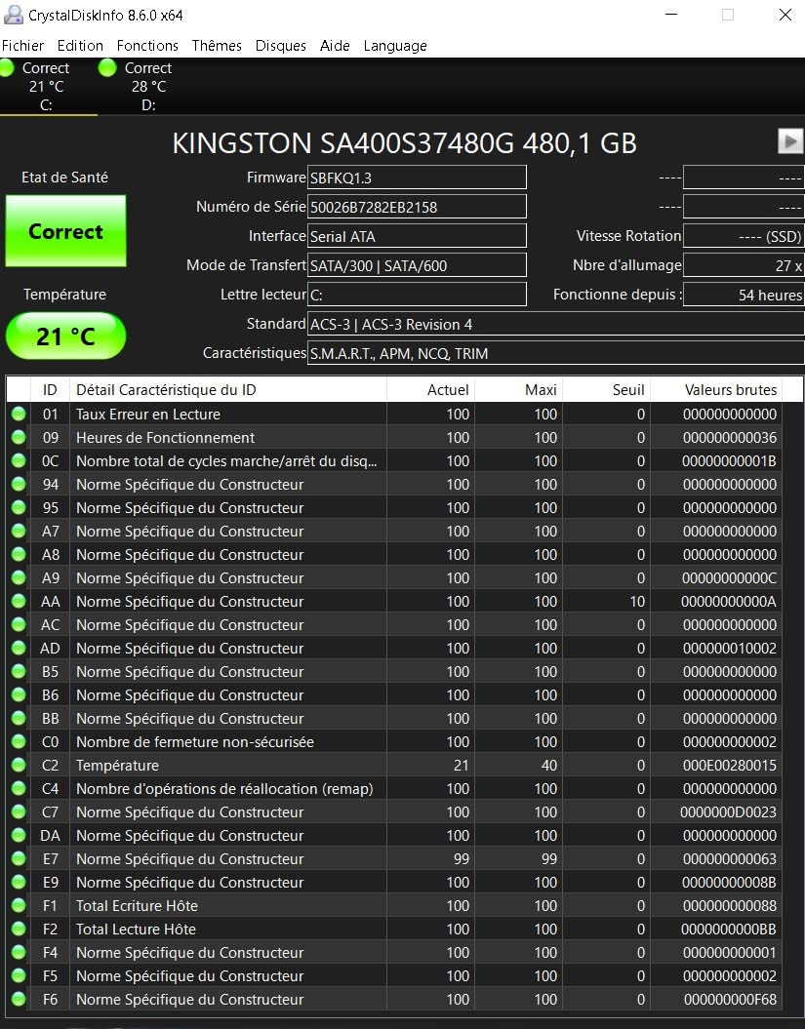805x1029 pixels.
Task: Click green status dot for ID BB
Action: 19,719
